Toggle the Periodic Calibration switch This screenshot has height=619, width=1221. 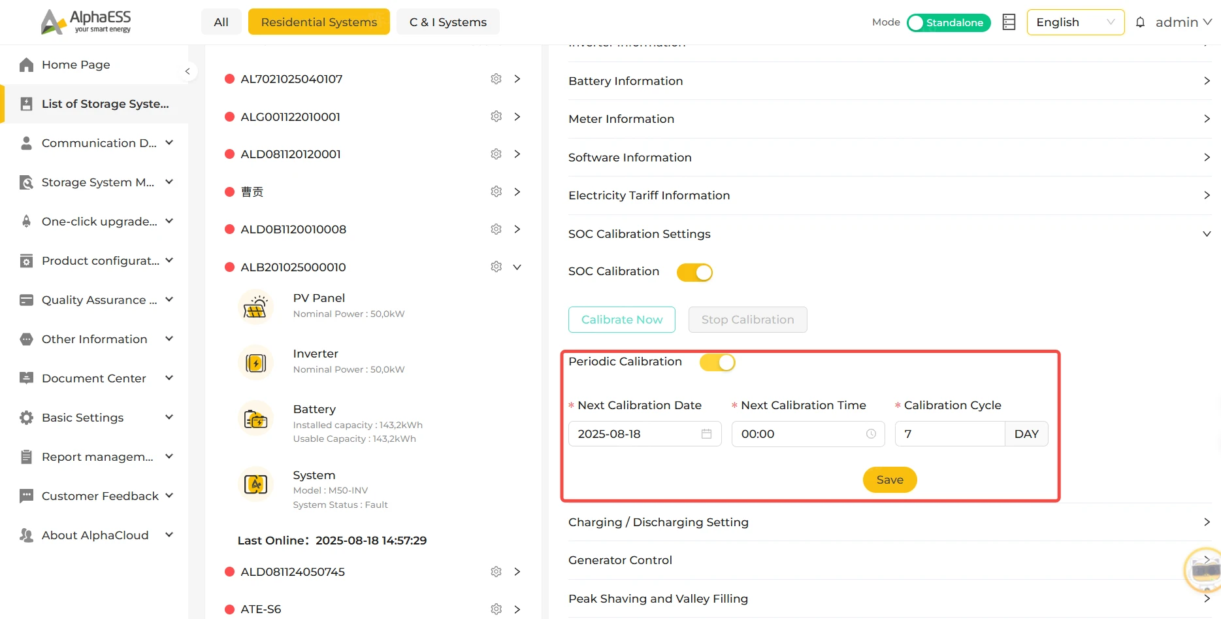pyautogui.click(x=717, y=362)
